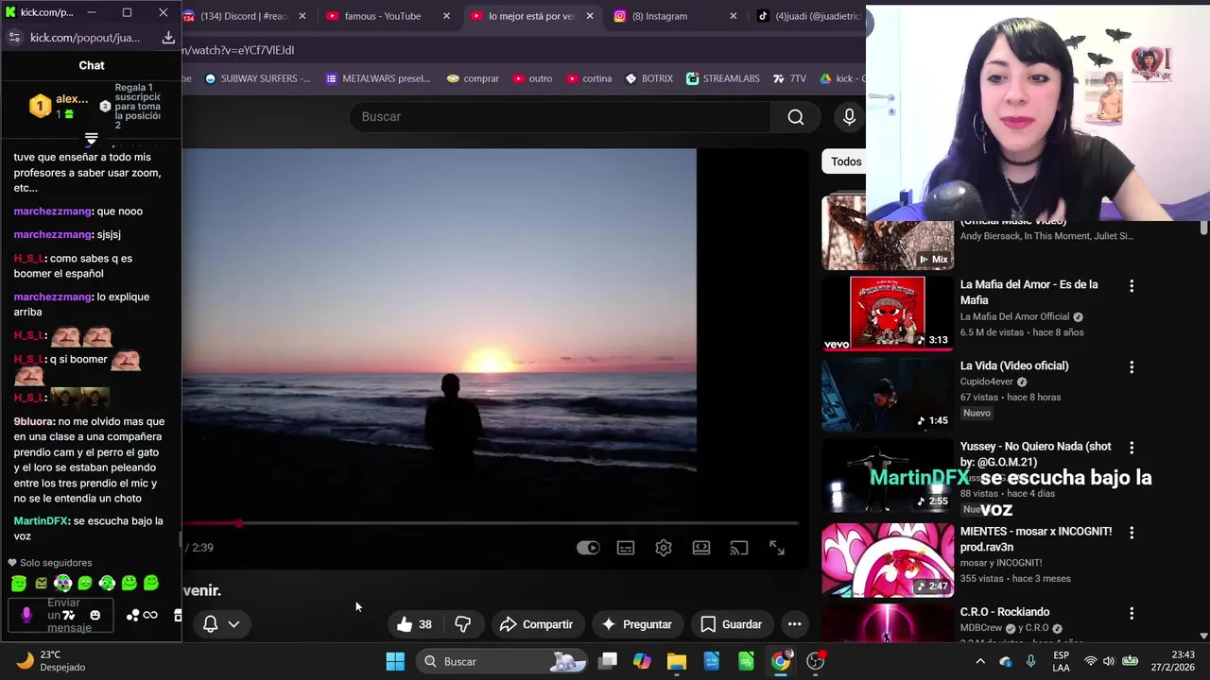Open notification bell dropdown for channel
Screen dimensions: 1210x680
(x=221, y=624)
